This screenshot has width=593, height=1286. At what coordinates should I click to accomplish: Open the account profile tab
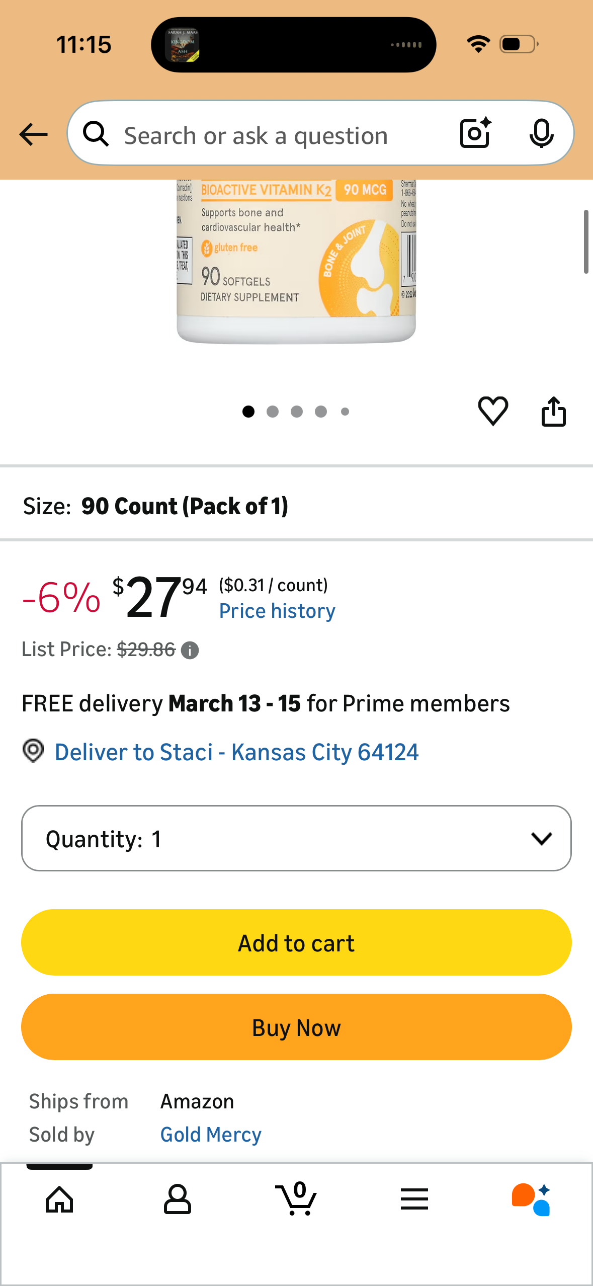[178, 1199]
